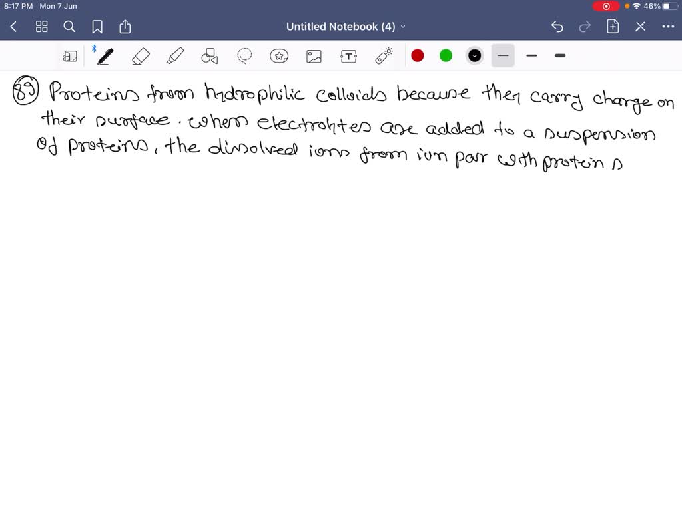Open the share and export options
The width and height of the screenshot is (682, 511).
pyautogui.click(x=125, y=27)
